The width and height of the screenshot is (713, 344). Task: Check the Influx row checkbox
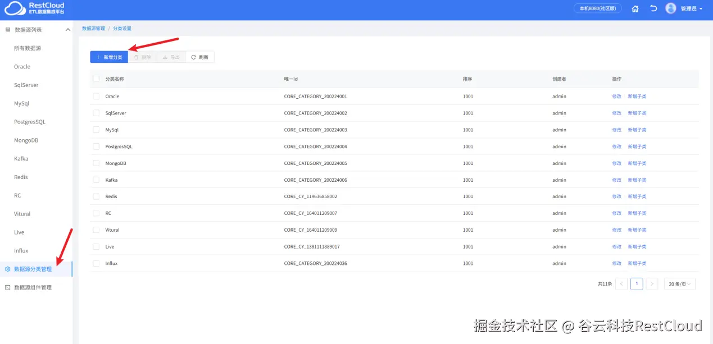[x=96, y=263]
